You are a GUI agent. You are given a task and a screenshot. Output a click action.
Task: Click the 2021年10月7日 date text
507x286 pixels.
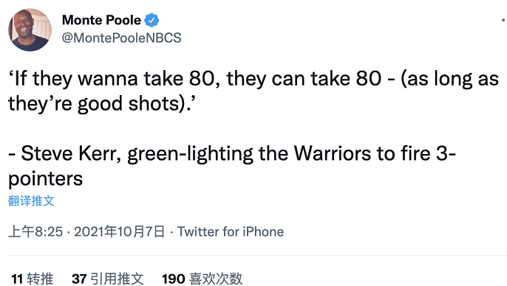(119, 231)
